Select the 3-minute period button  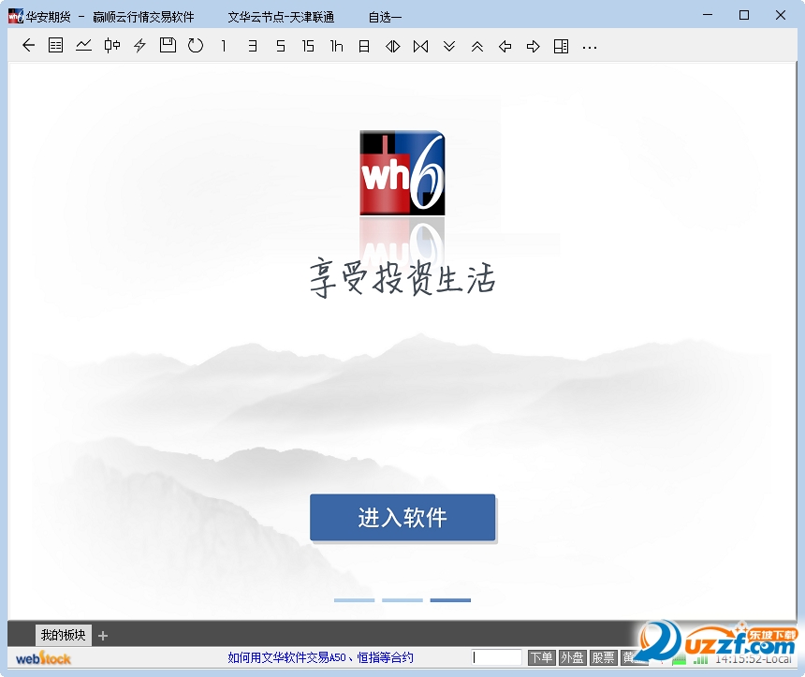click(x=252, y=46)
